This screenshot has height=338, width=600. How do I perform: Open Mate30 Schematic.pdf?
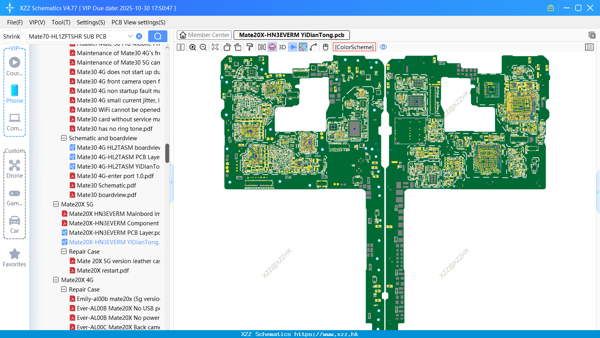(103, 186)
